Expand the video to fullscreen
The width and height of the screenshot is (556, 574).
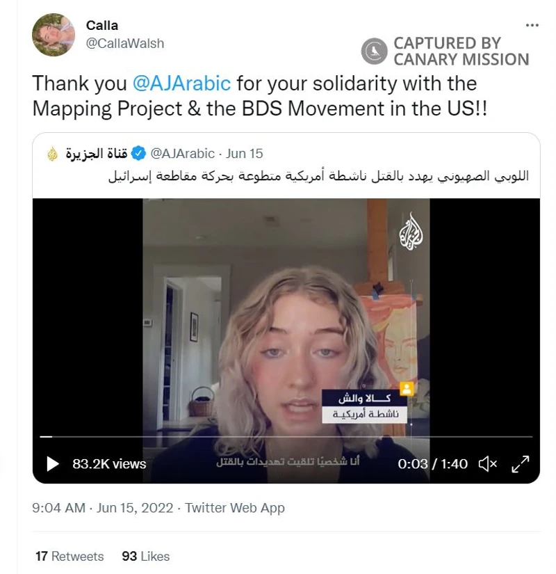(520, 464)
